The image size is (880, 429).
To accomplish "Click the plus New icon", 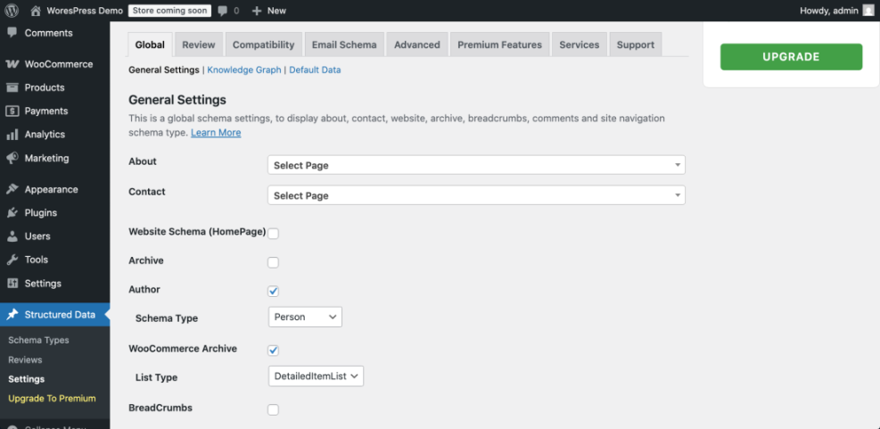I will tap(257, 11).
